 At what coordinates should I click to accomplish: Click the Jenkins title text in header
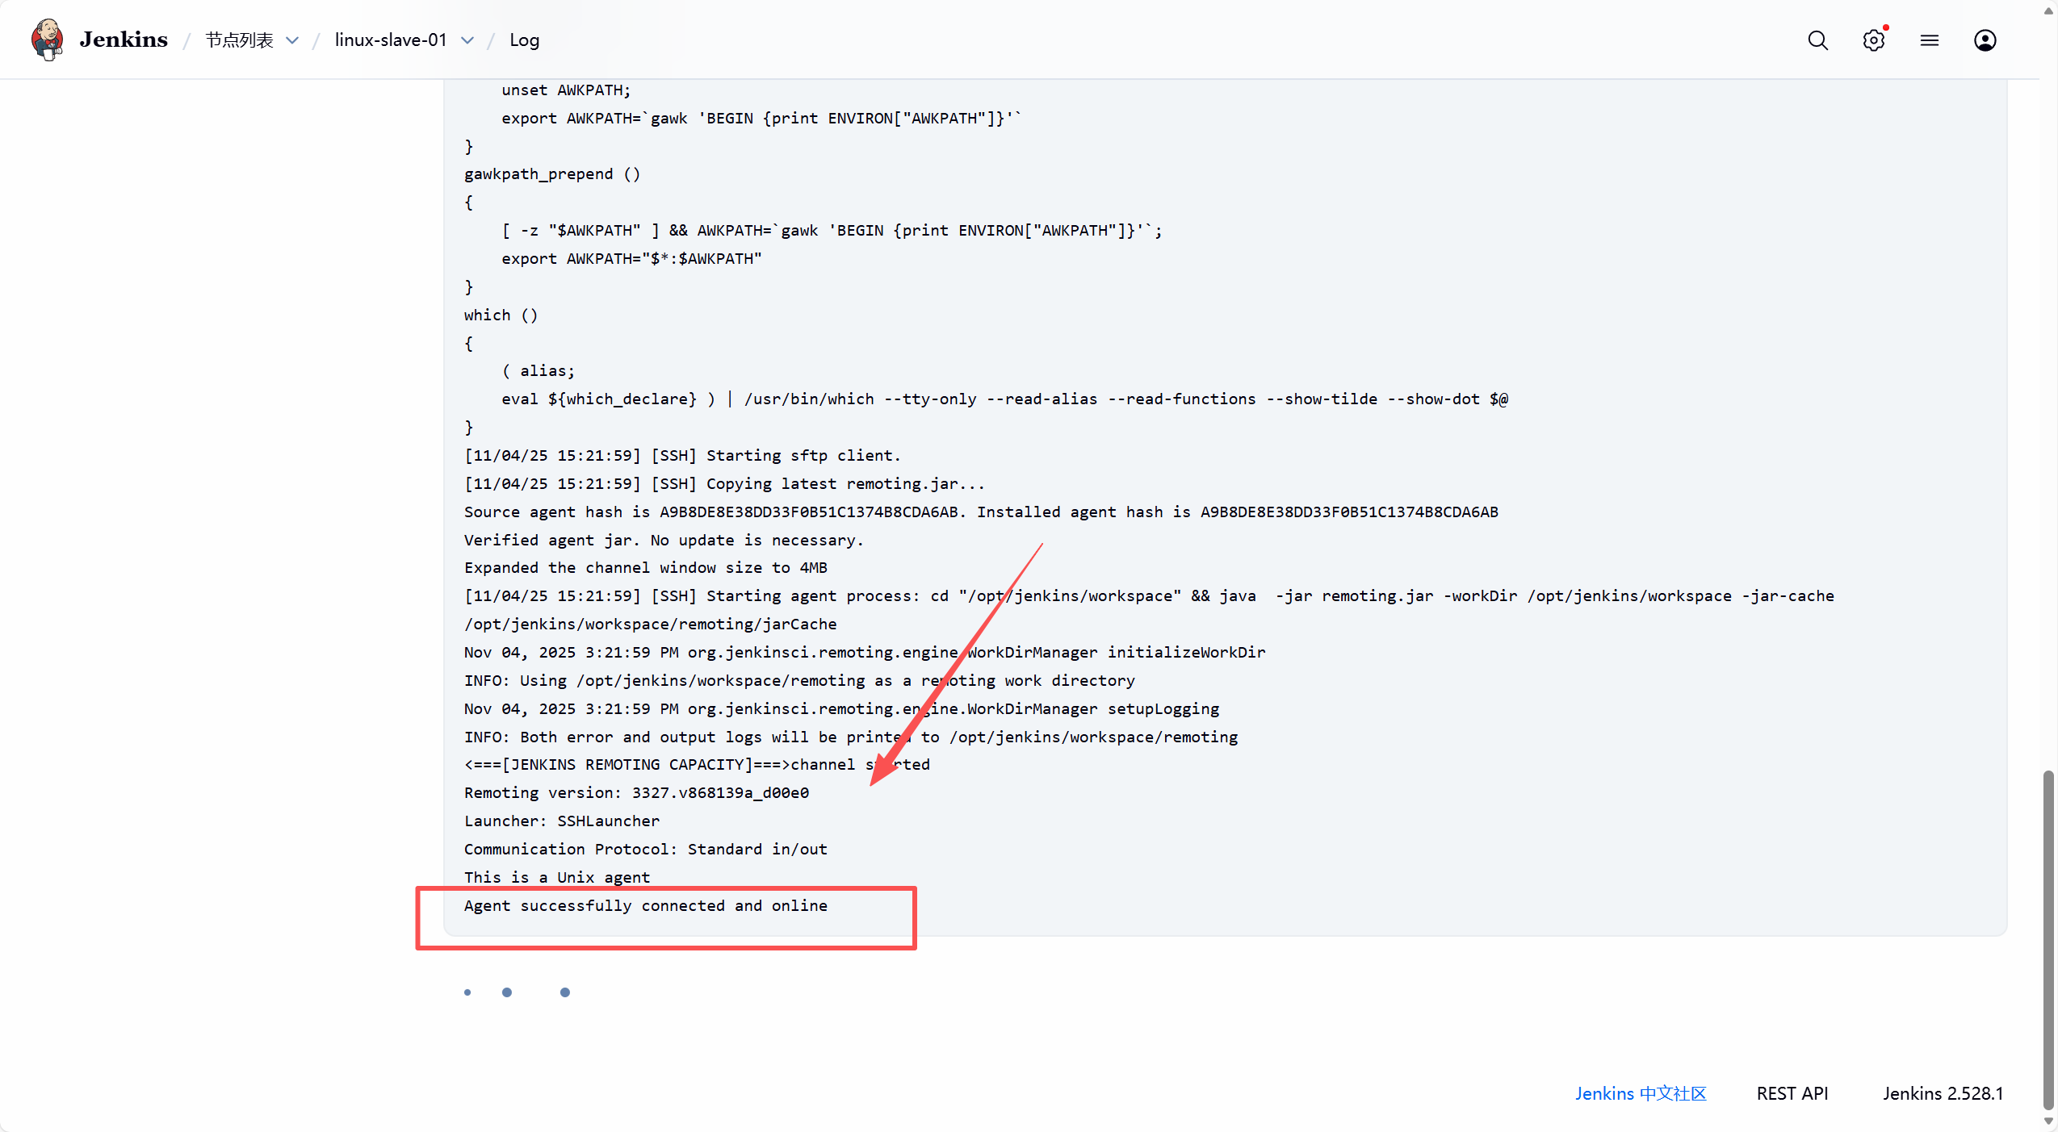pyautogui.click(x=124, y=40)
